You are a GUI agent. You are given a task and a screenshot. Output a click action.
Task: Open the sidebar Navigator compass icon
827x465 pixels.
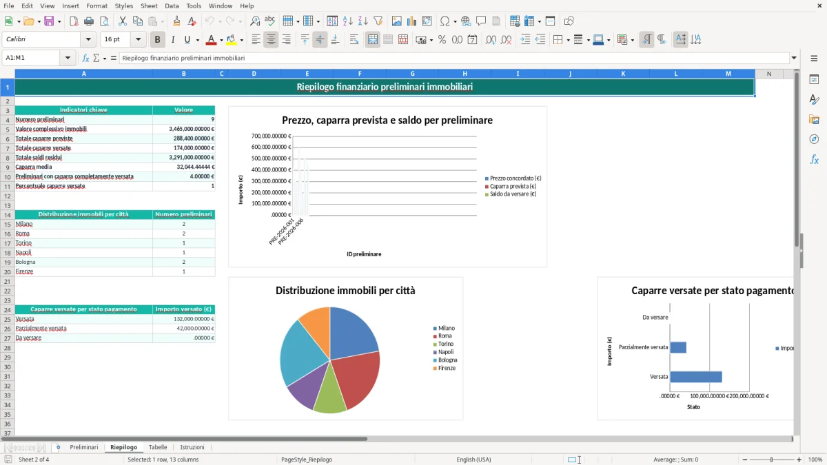(814, 139)
